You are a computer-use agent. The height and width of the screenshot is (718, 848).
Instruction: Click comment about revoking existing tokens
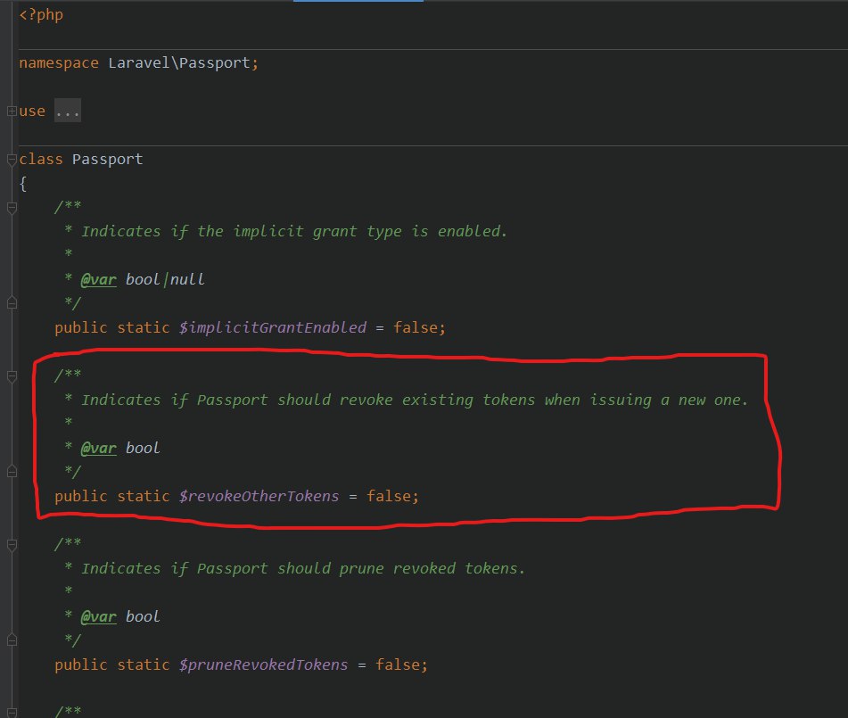tap(415, 400)
